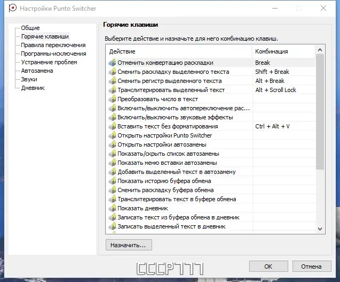The height and width of the screenshot is (282, 340).
Task: Click the icon beside Открыть настройки автозамены
Action: pyautogui.click(x=112, y=144)
